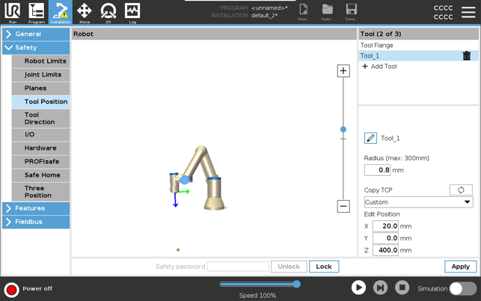The width and height of the screenshot is (481, 301).
Task: Select Joint Limits in the Safety menu
Action: pos(43,75)
